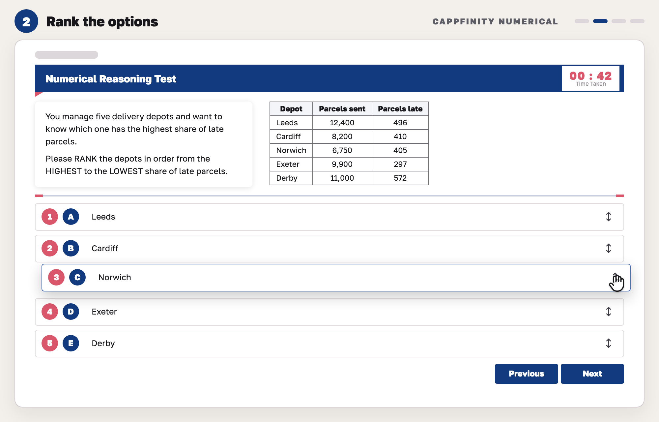Click the reorder arrow on Cardiff row
Screen dimensions: 659x422
click(x=609, y=248)
